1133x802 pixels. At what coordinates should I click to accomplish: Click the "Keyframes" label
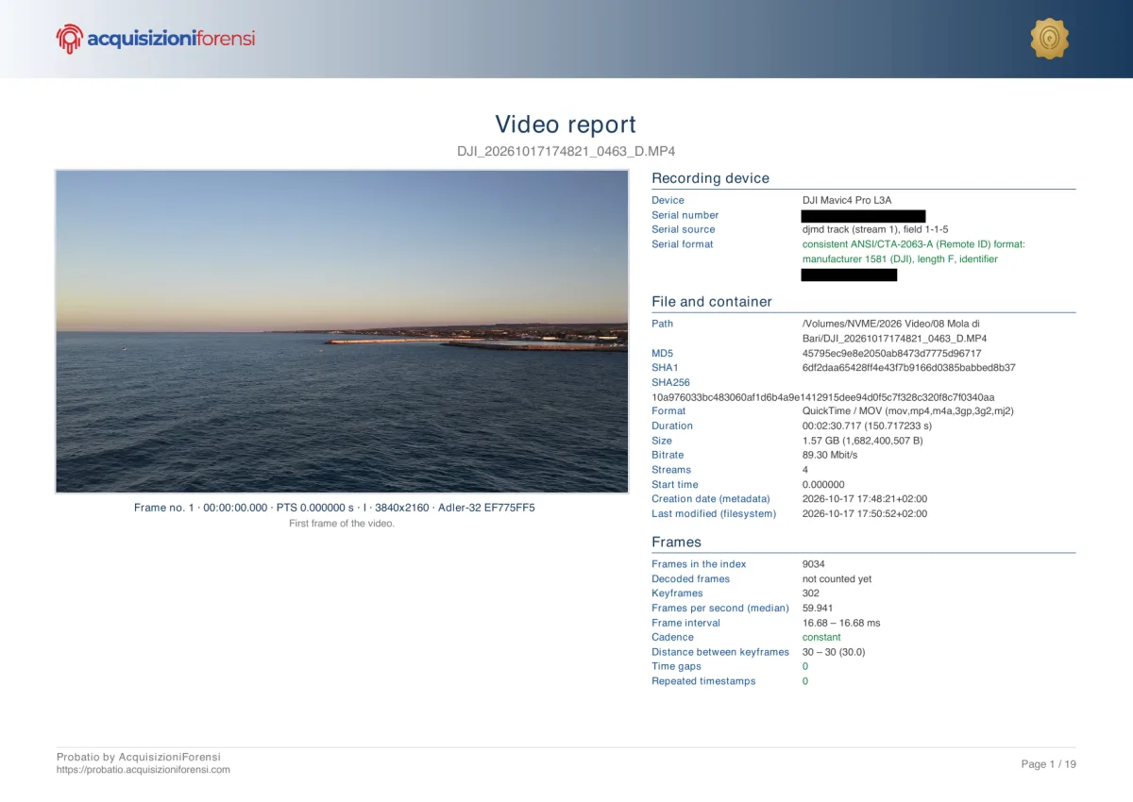pos(677,593)
